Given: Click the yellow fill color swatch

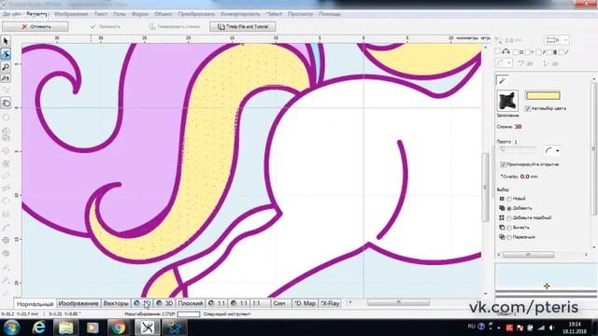Looking at the screenshot, I should pos(543,95).
